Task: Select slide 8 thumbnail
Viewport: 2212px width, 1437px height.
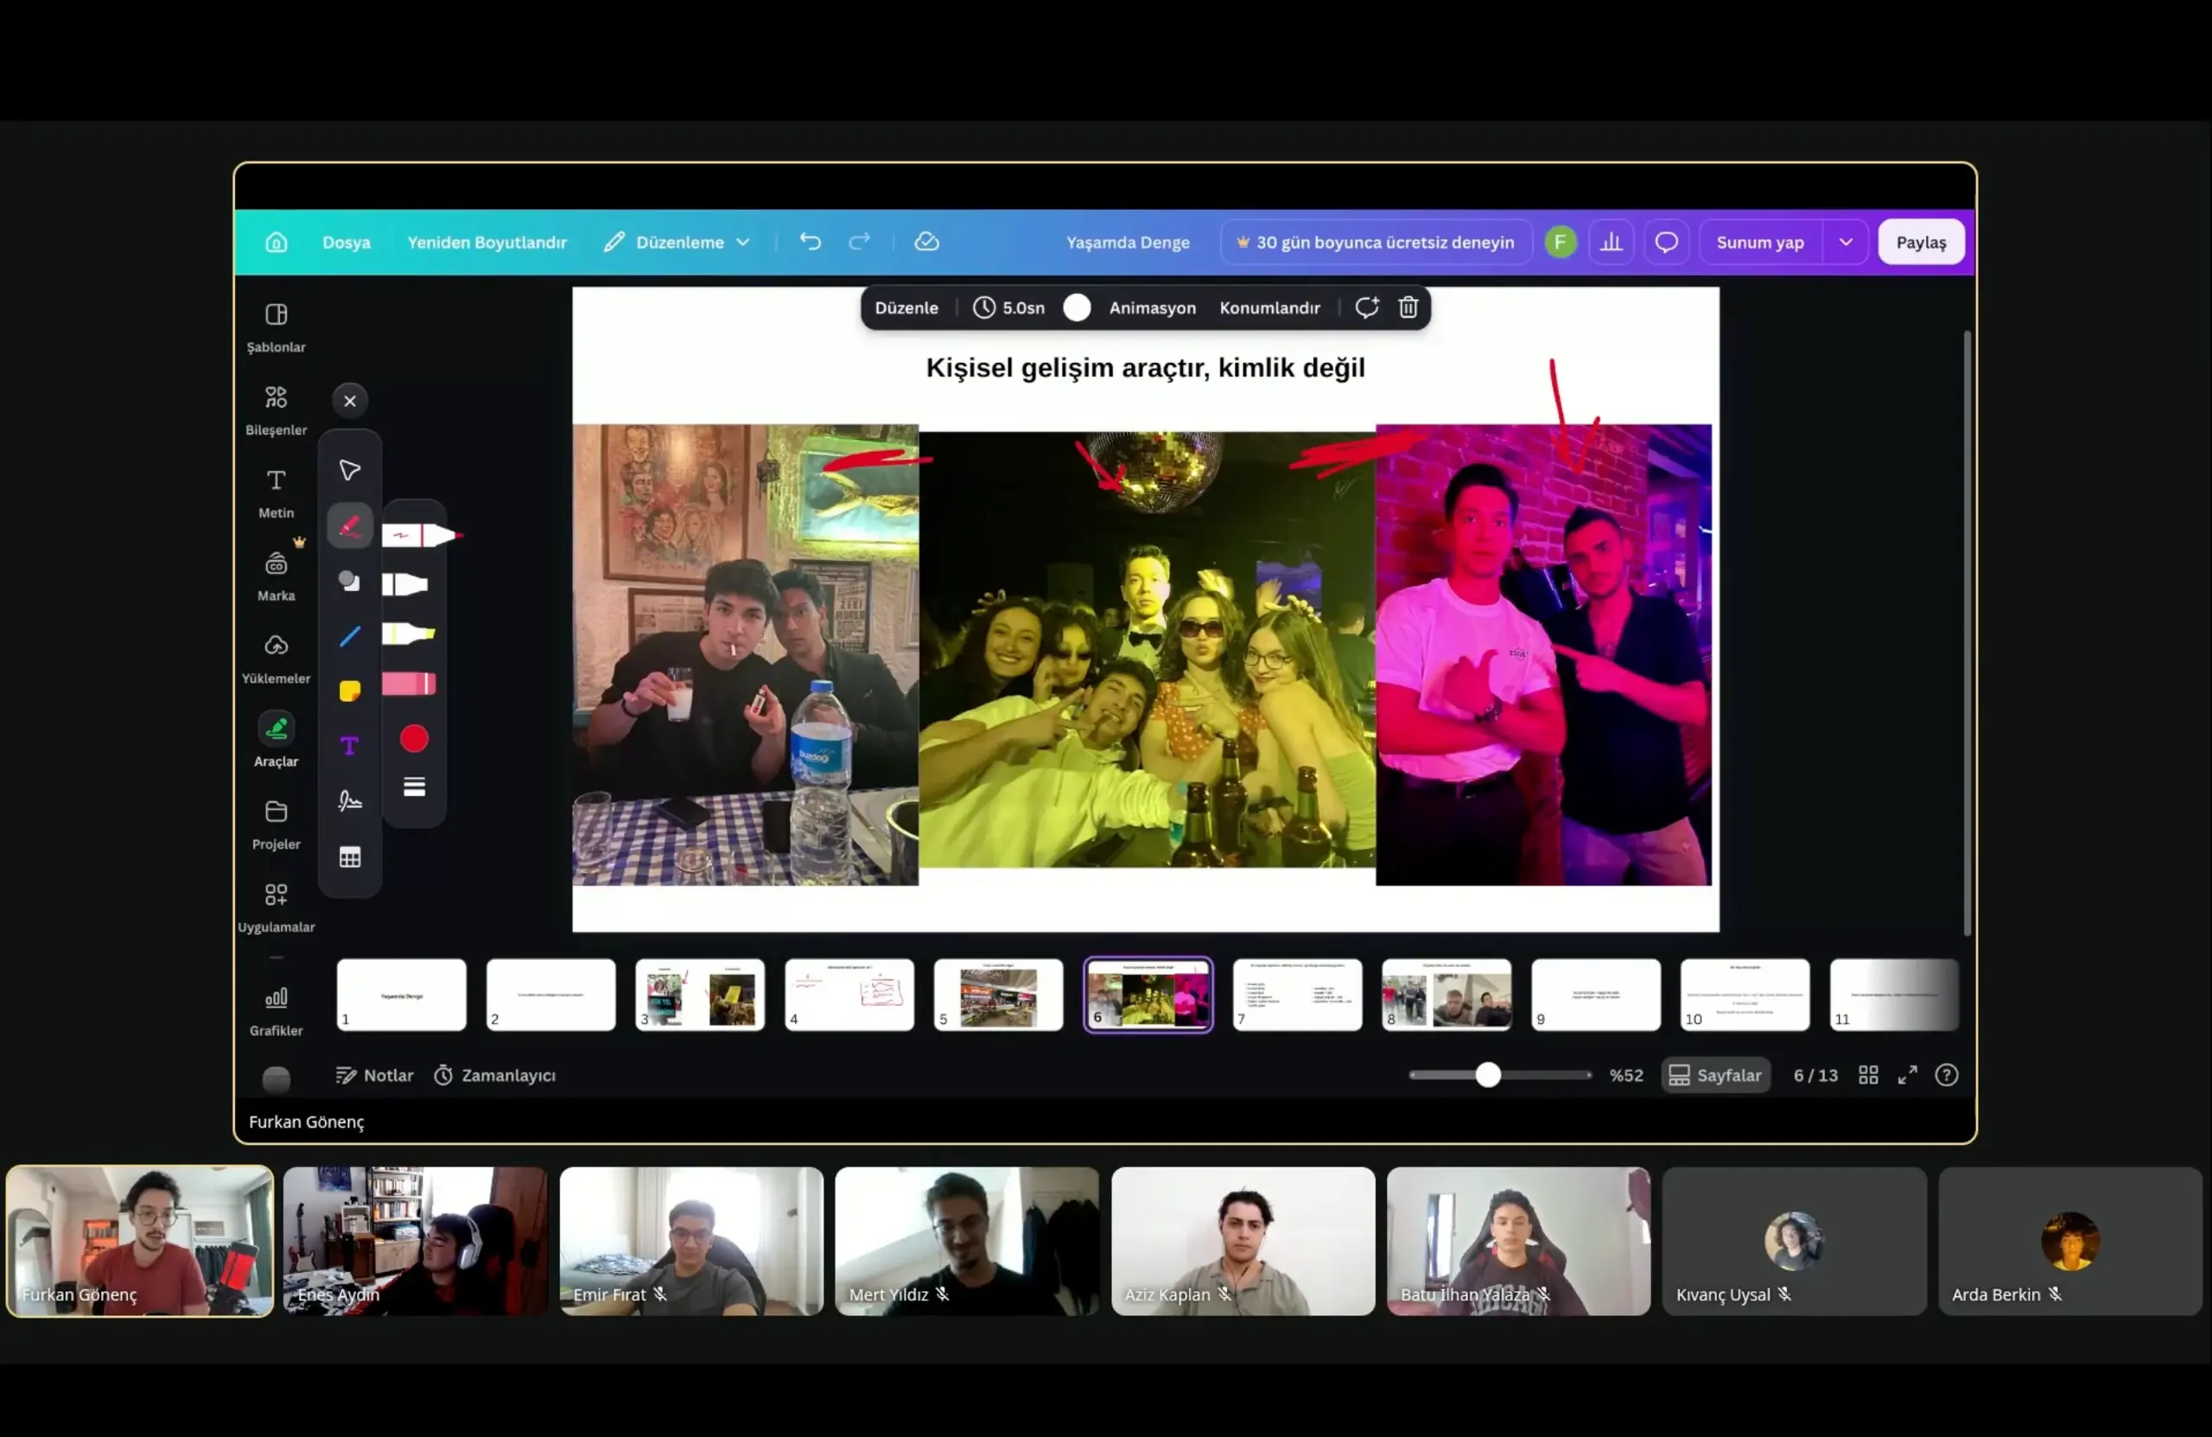Action: click(1446, 995)
